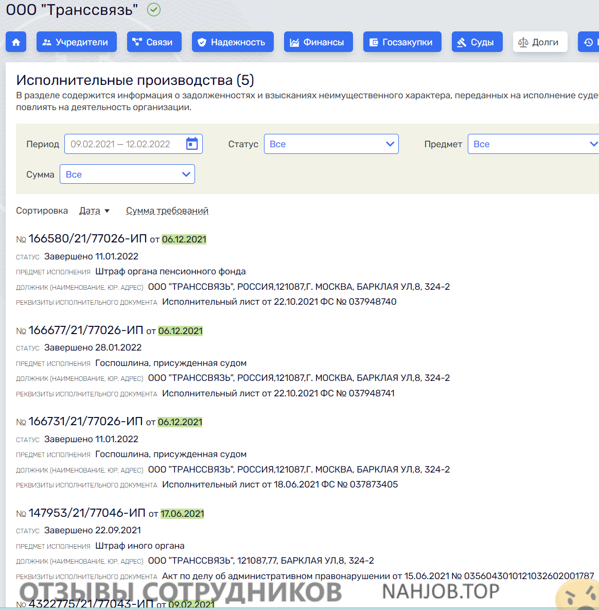
Task: Open the Надежность tab
Action: click(x=233, y=42)
